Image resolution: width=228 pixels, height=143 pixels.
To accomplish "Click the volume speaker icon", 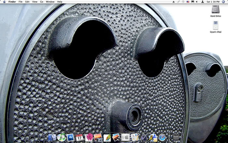I will 197,2.
